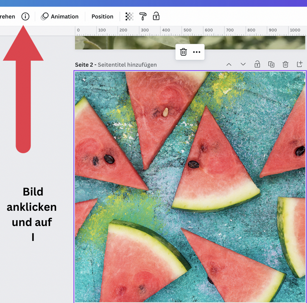Select the copy style paint roller

[x=143, y=16]
